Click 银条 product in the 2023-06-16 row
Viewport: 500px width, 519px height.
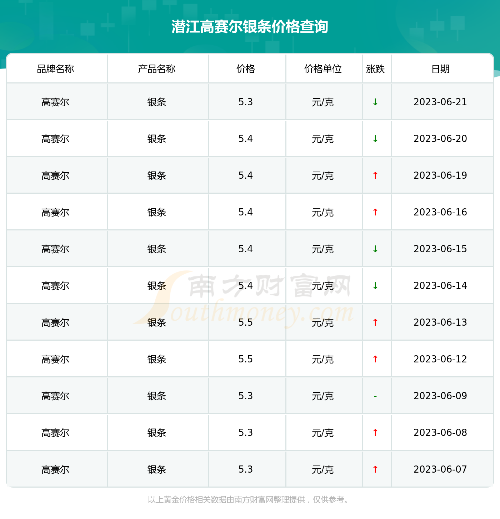click(157, 213)
